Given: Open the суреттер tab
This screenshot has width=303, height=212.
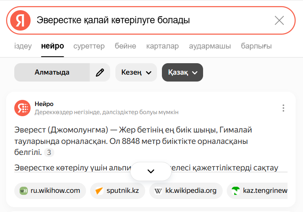Looking at the screenshot, I should click(x=89, y=46).
